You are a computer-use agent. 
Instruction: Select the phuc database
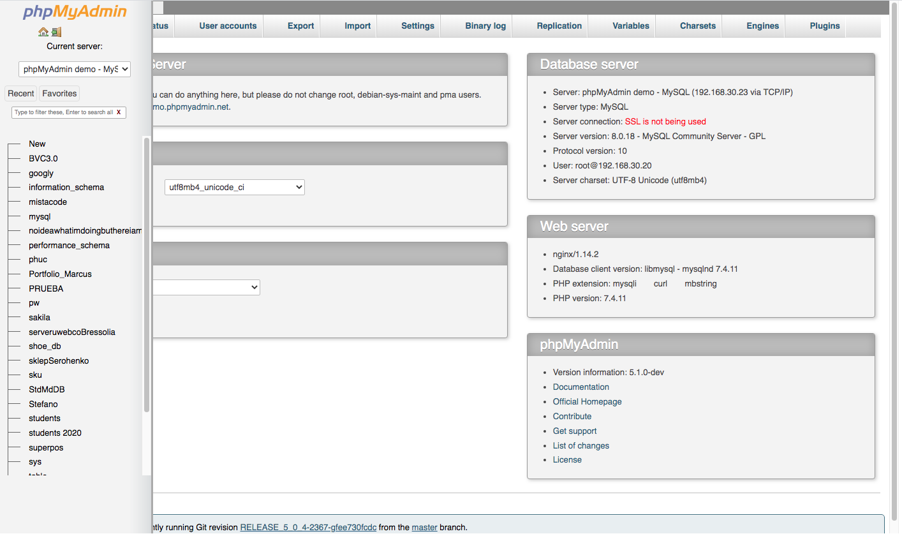tap(38, 259)
